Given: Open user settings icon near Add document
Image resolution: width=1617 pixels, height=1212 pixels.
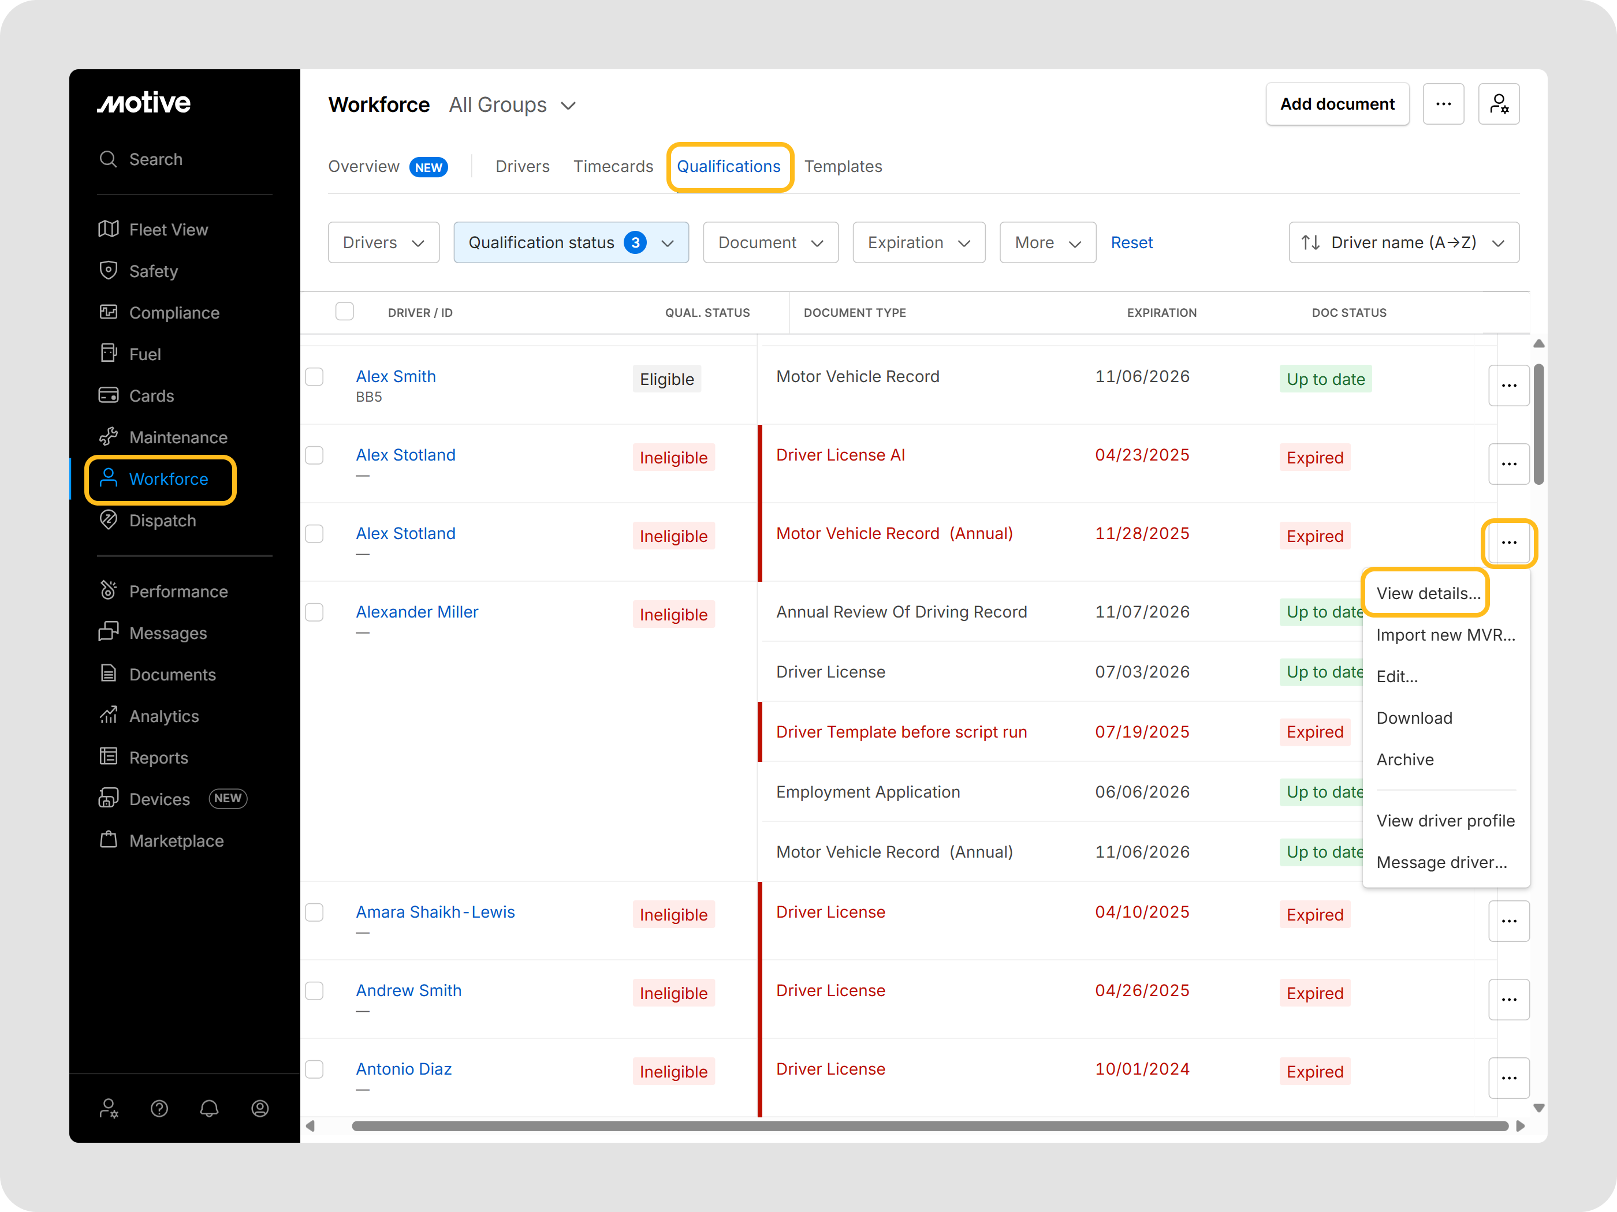Looking at the screenshot, I should click(x=1498, y=104).
